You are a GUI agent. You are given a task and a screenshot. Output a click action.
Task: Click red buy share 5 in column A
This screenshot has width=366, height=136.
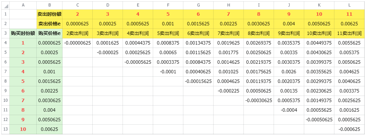click(23, 81)
